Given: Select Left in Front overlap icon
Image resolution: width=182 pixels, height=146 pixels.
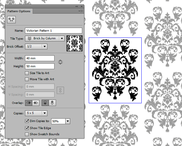Looking at the screenshot, I should 29,103.
